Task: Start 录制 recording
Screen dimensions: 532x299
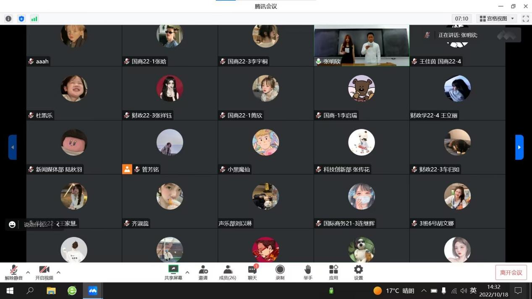Action: pyautogui.click(x=280, y=272)
